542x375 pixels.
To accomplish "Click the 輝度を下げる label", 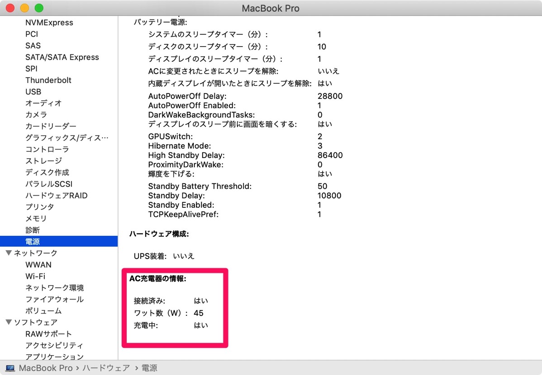I will tap(171, 173).
